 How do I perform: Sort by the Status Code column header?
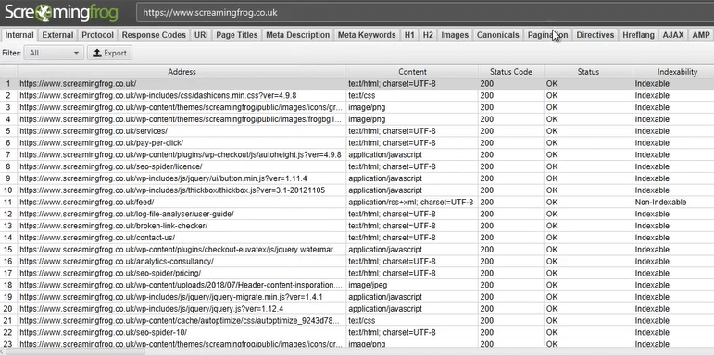coord(510,72)
